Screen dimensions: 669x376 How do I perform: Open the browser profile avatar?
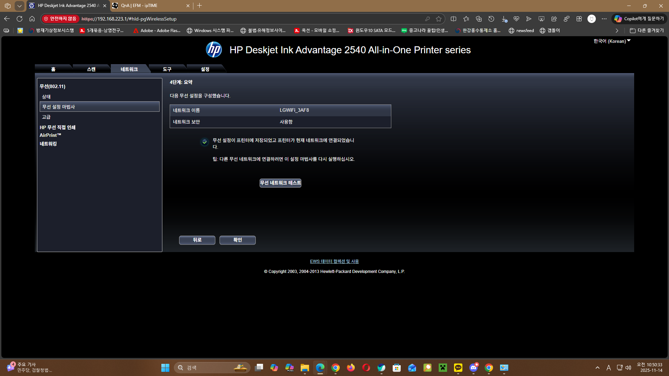[592, 19]
